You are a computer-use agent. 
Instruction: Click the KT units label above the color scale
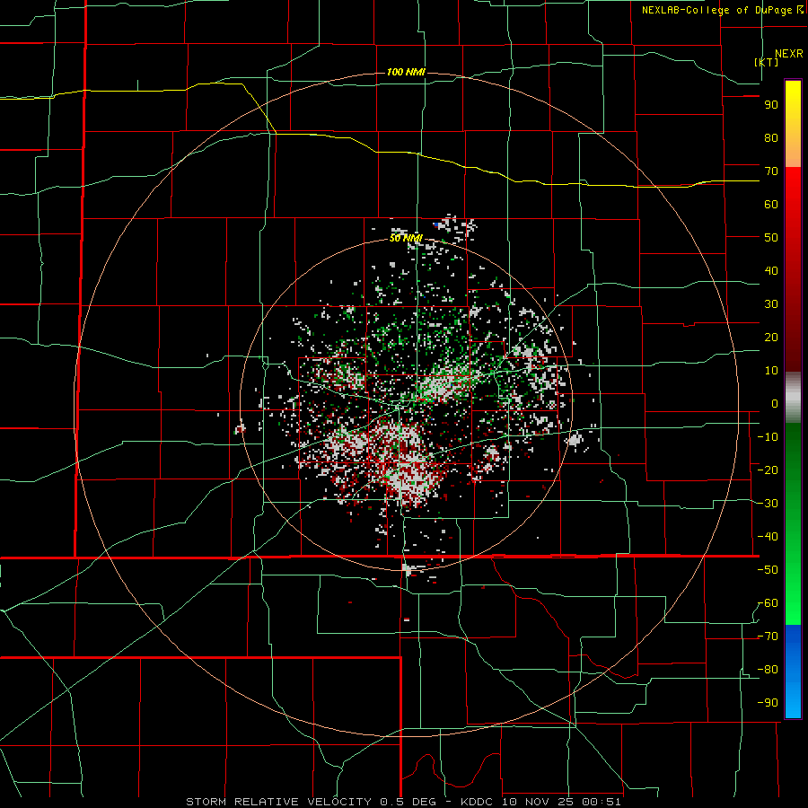(x=767, y=62)
